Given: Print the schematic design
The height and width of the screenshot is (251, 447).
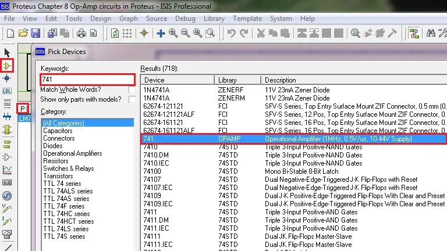Looking at the screenshot, I should pyautogui.click(x=81, y=33).
